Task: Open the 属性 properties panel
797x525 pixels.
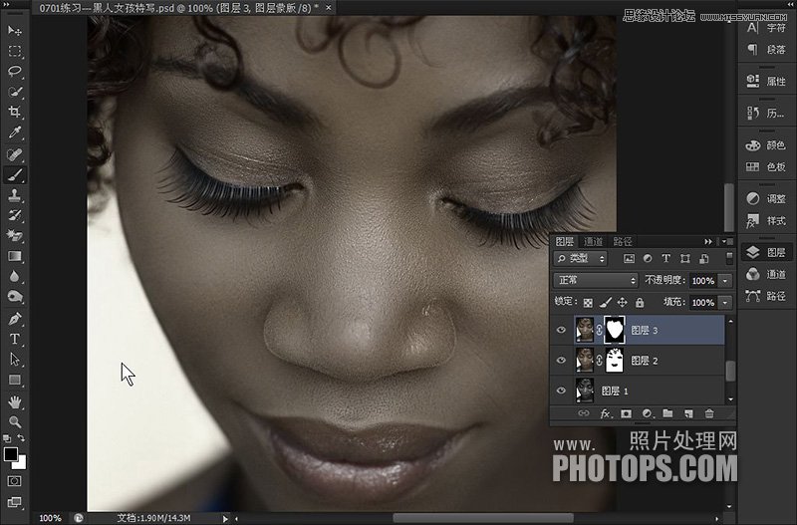Action: (766, 81)
